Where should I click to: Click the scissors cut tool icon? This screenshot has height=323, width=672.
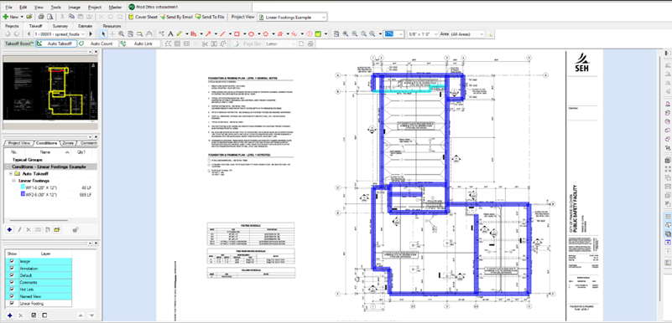(x=205, y=44)
